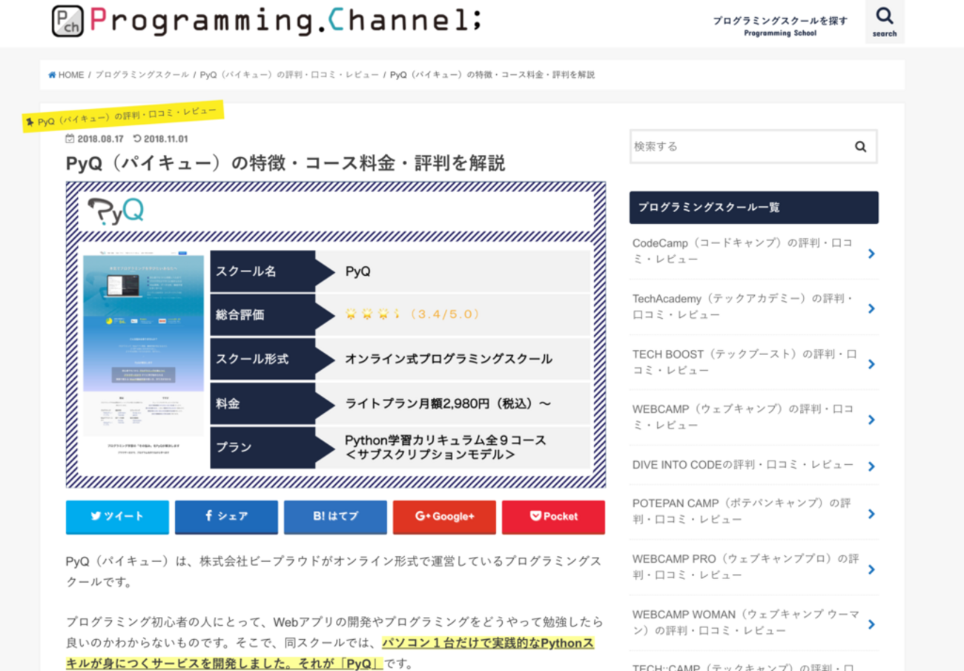Click the chevron beside WEBCAMP PRO
The width and height of the screenshot is (964, 671).
tap(871, 569)
